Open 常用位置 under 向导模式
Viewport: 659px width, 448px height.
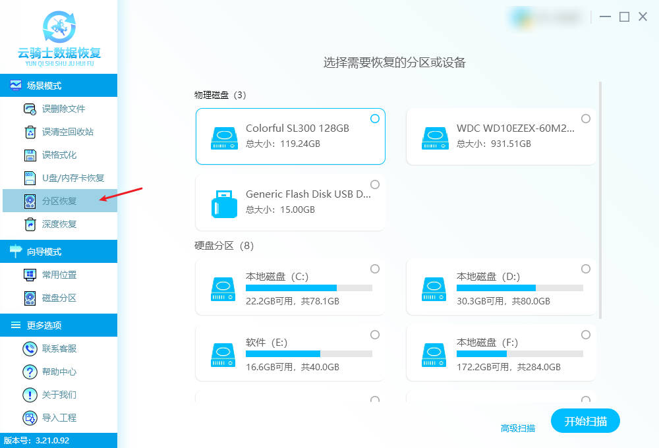coord(60,275)
